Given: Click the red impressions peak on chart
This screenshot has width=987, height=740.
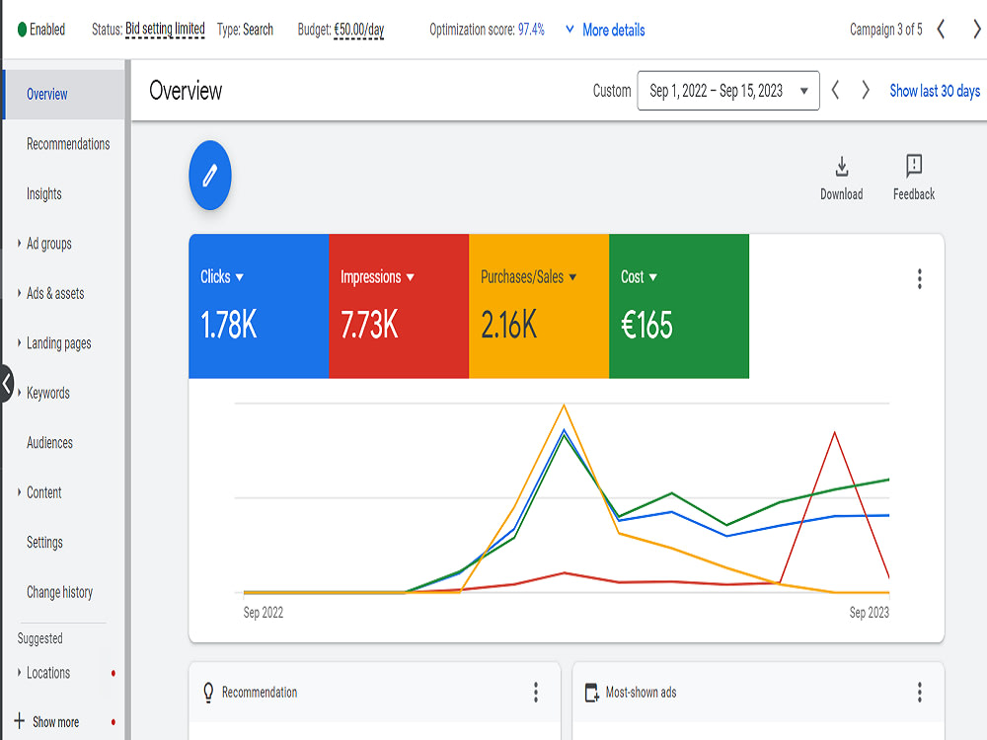Looking at the screenshot, I should coord(835,432).
